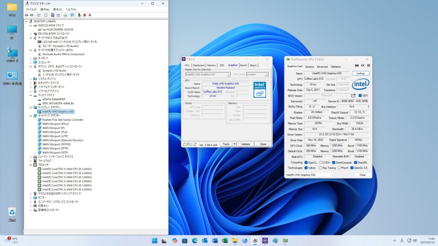Toggle the CUDA checkbox
The width and height of the screenshot is (438, 246).
tap(320, 162)
